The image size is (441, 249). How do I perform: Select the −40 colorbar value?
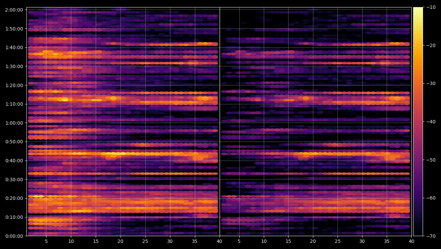tap(430, 122)
